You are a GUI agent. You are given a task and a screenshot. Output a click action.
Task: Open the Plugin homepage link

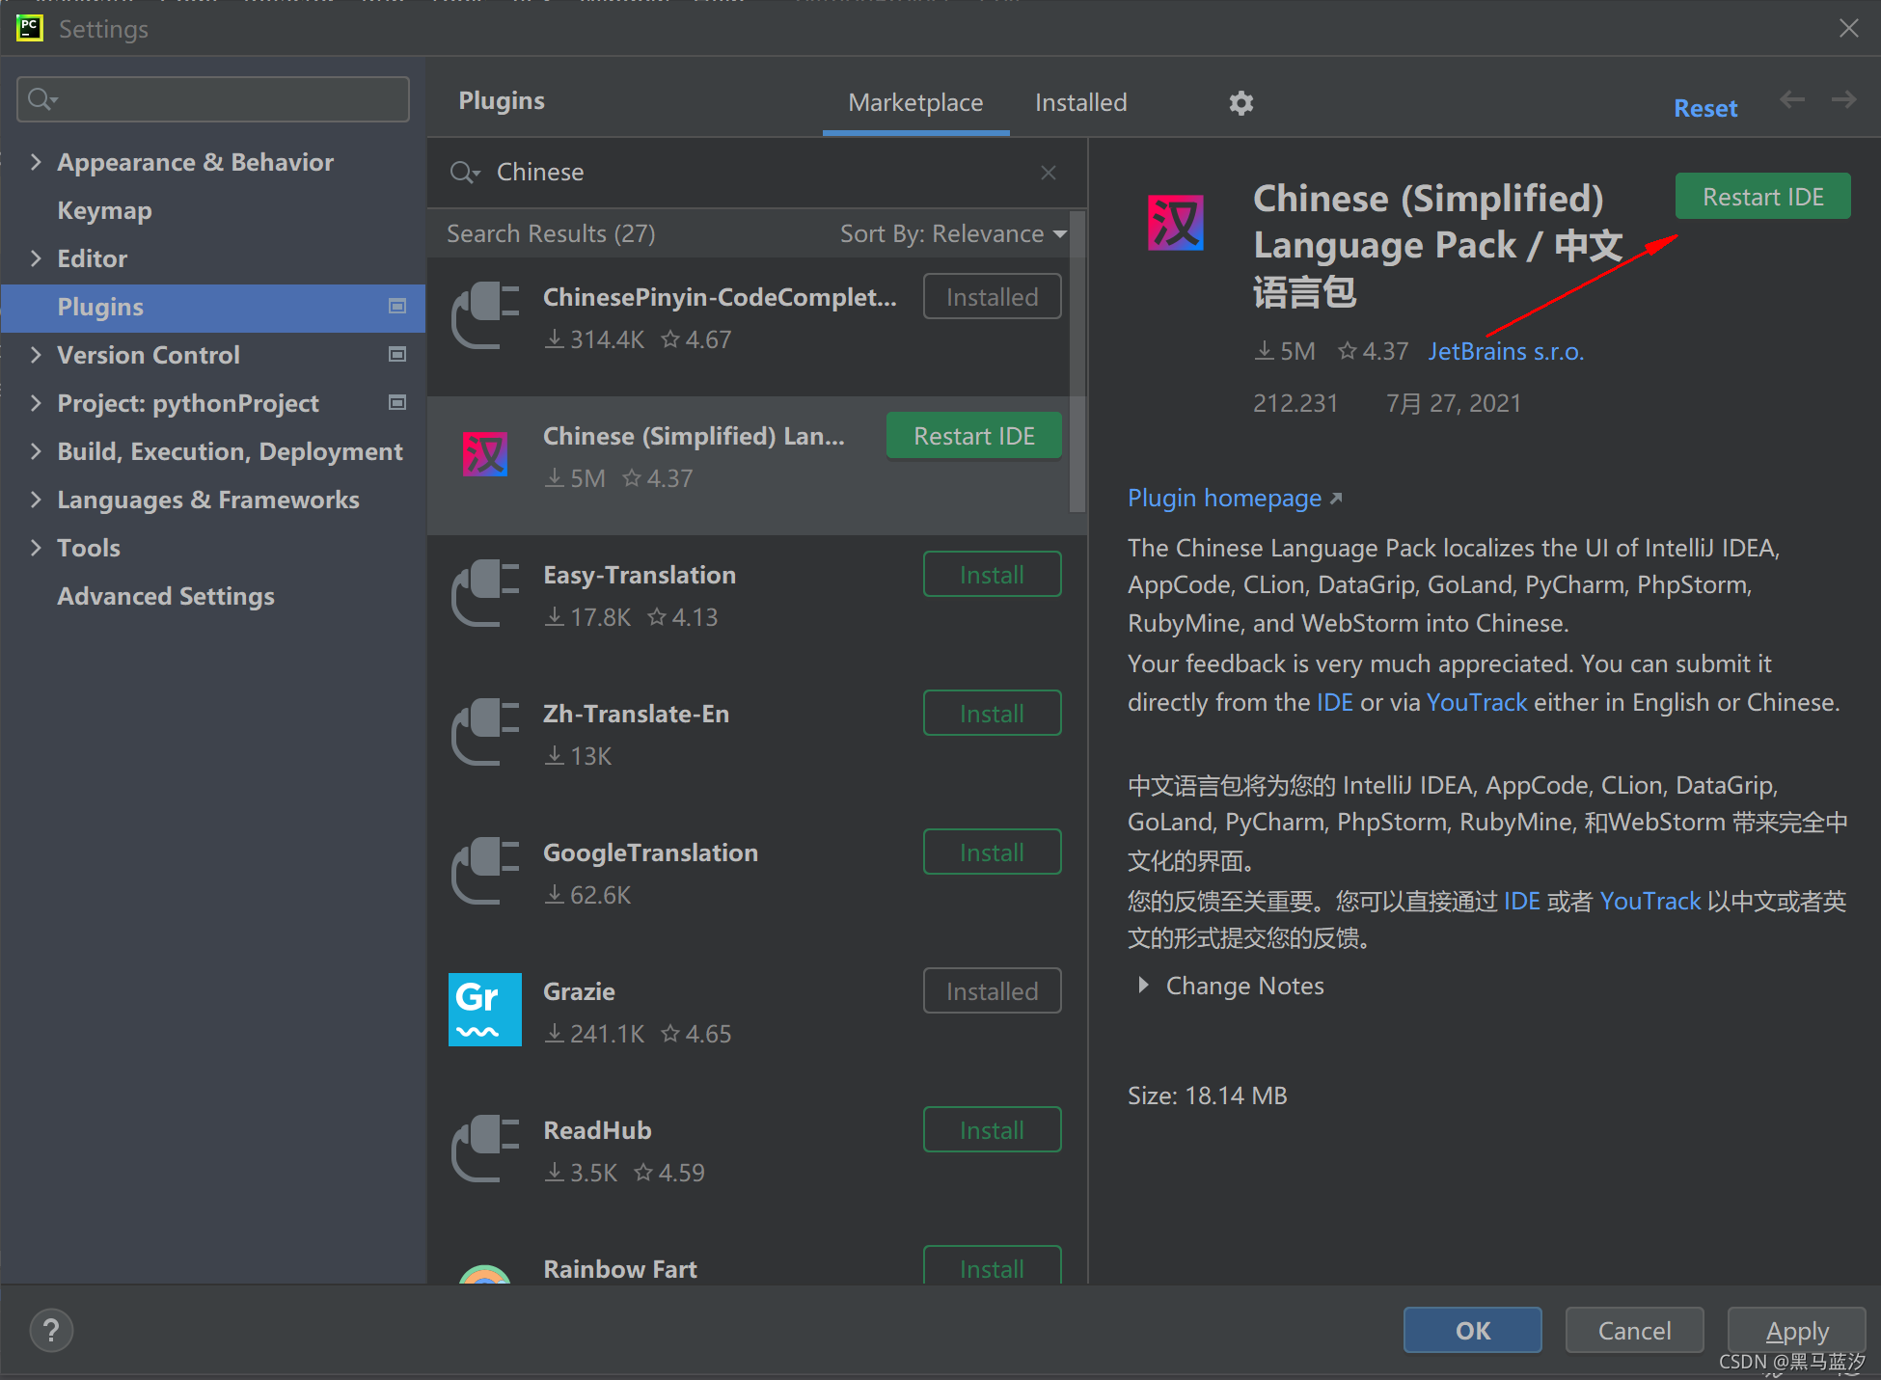point(1225,498)
